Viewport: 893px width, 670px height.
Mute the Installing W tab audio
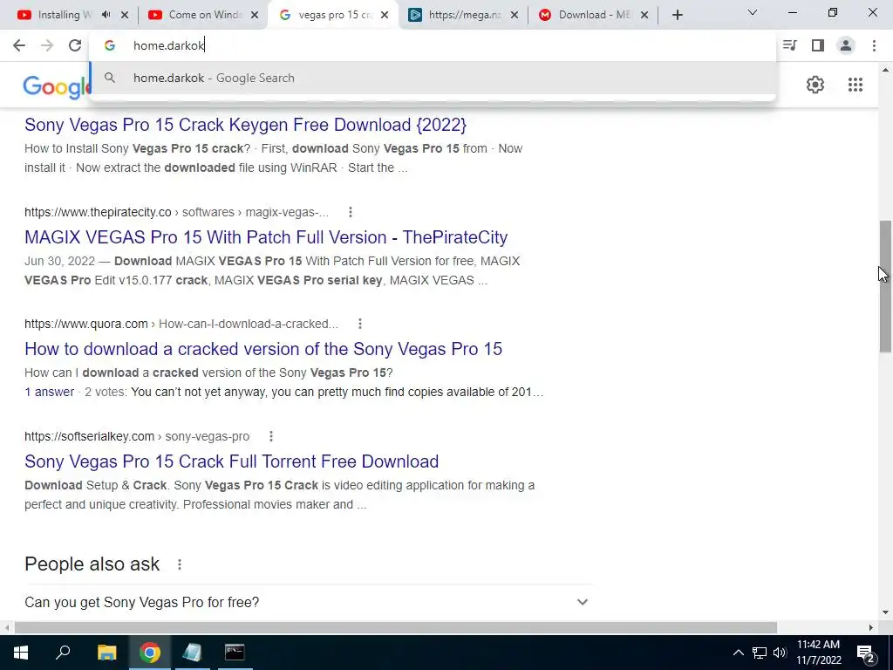click(106, 15)
